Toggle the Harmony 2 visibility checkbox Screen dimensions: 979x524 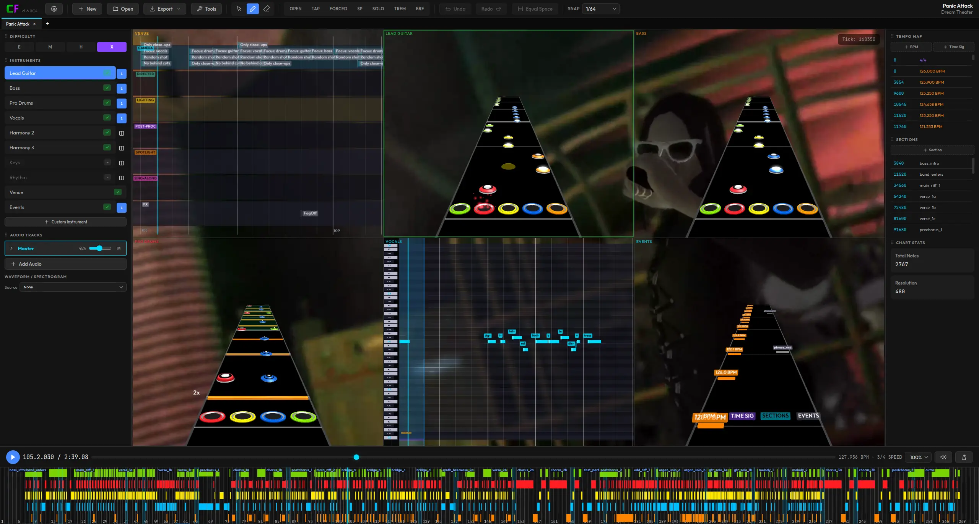pyautogui.click(x=107, y=133)
